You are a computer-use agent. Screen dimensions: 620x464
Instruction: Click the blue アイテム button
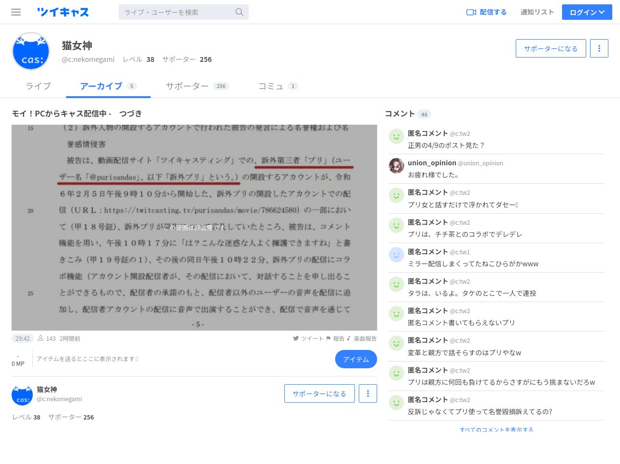pos(356,359)
